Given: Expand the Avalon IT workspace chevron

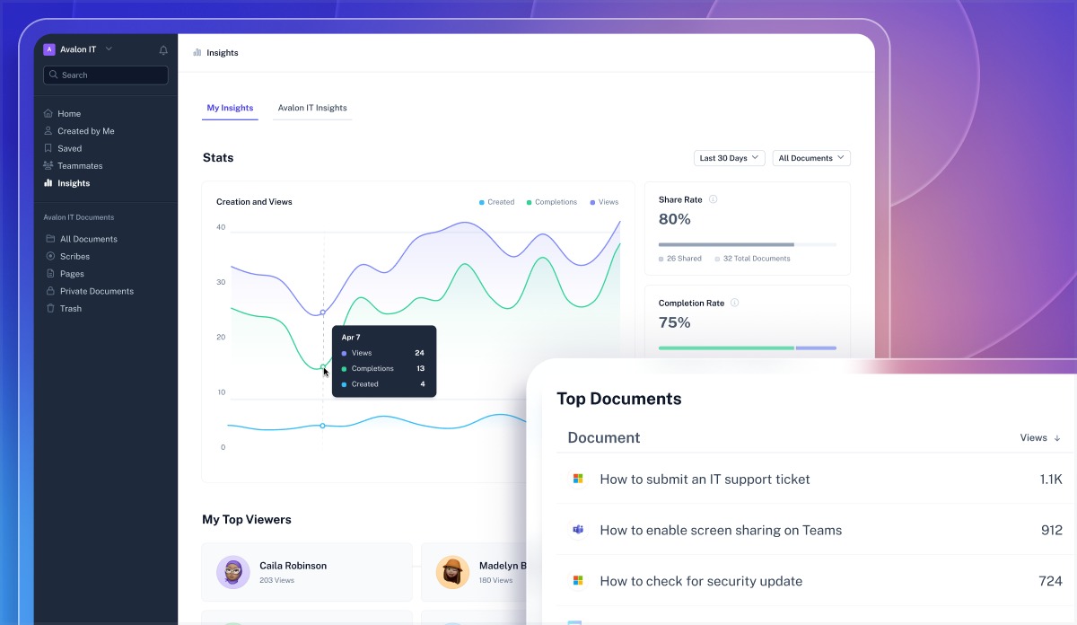Looking at the screenshot, I should coord(109,49).
